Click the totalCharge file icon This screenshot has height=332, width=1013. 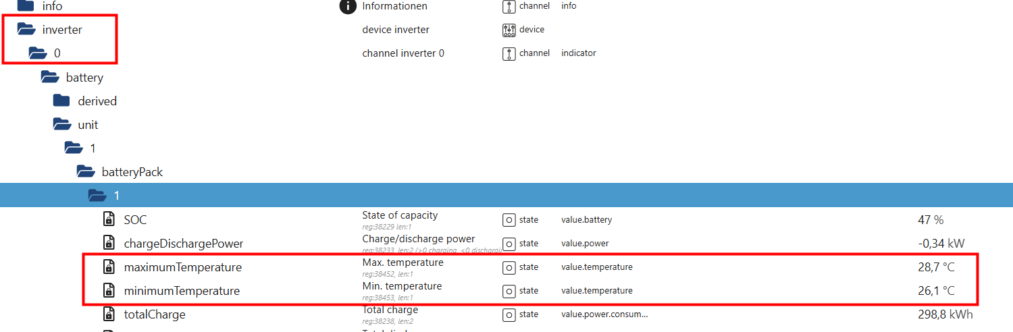coord(109,314)
